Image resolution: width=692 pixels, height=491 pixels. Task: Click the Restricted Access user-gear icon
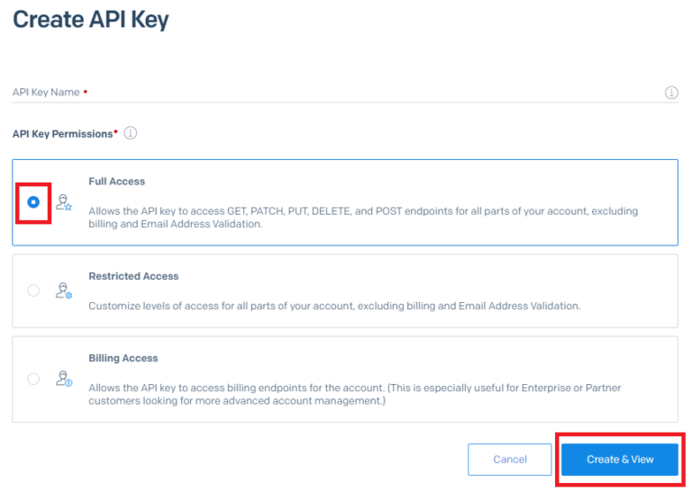[63, 290]
